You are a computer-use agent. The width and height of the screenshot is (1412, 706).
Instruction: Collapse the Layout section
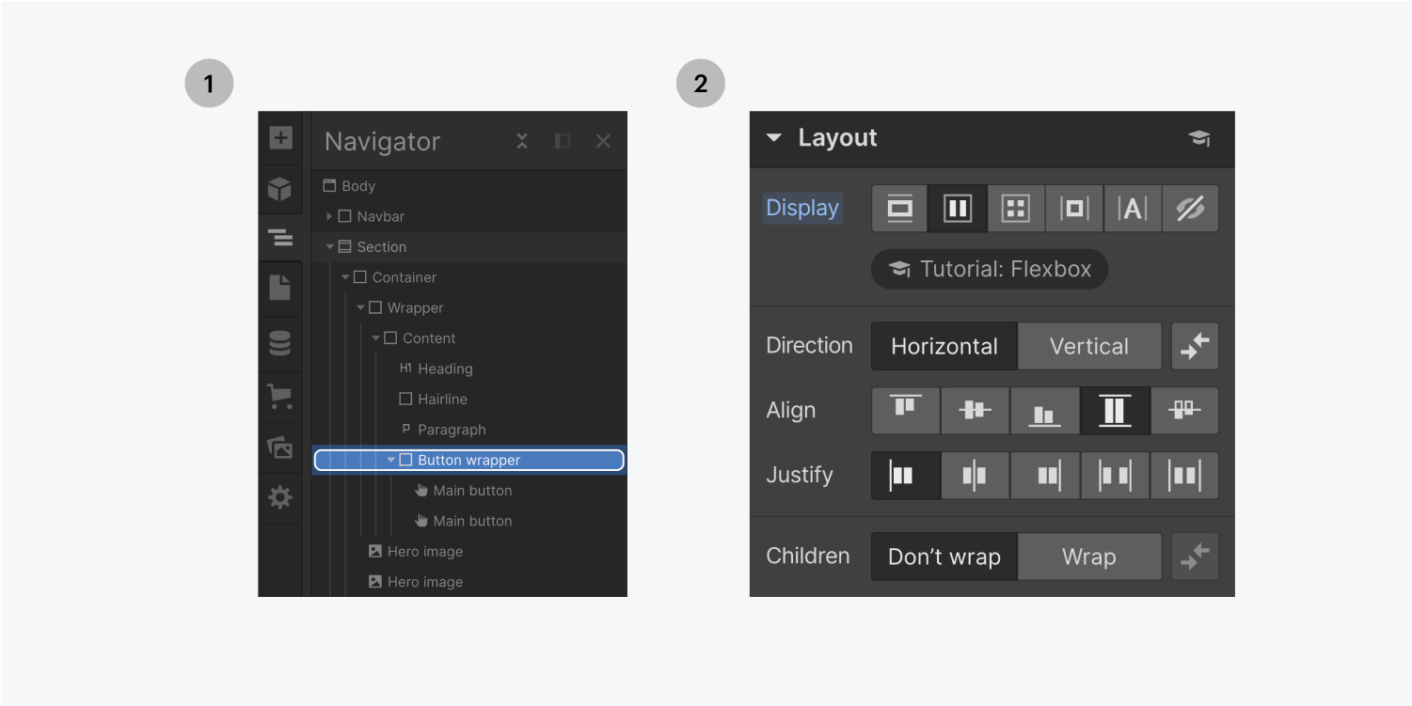(774, 137)
